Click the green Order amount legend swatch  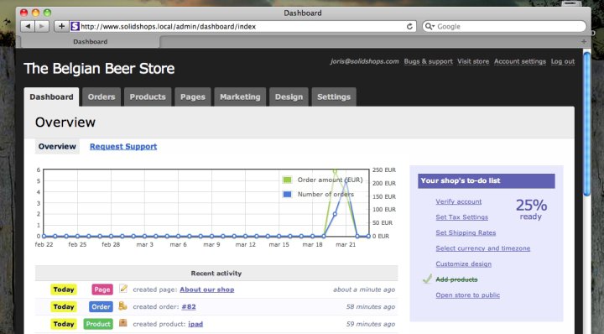(287, 180)
